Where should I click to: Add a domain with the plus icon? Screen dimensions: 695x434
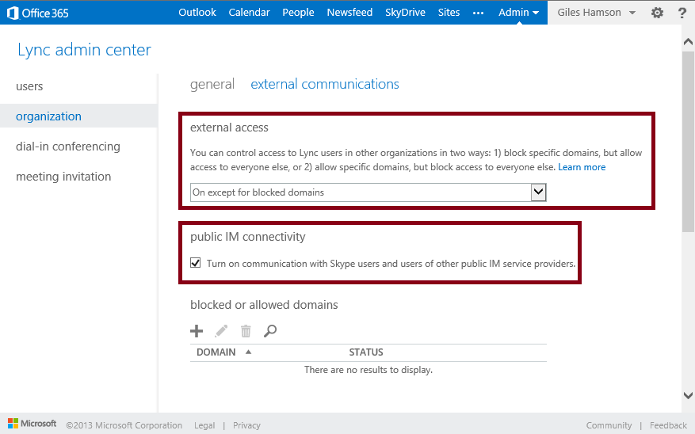197,331
